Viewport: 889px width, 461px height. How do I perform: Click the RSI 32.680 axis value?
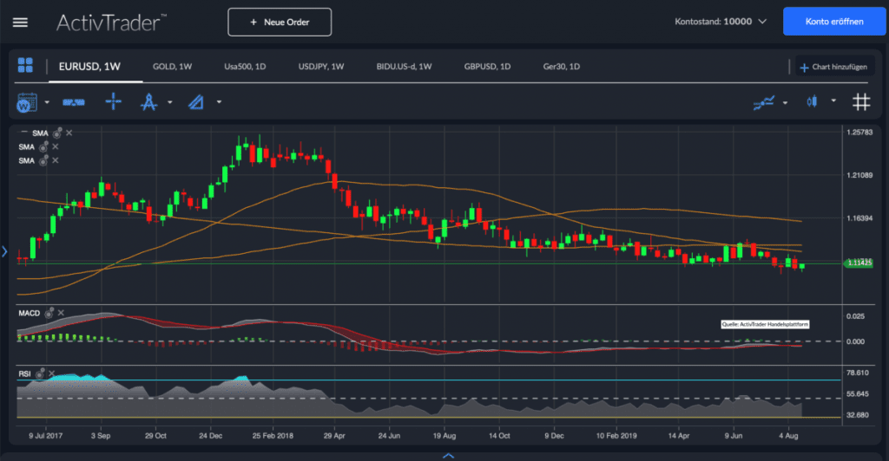click(857, 414)
